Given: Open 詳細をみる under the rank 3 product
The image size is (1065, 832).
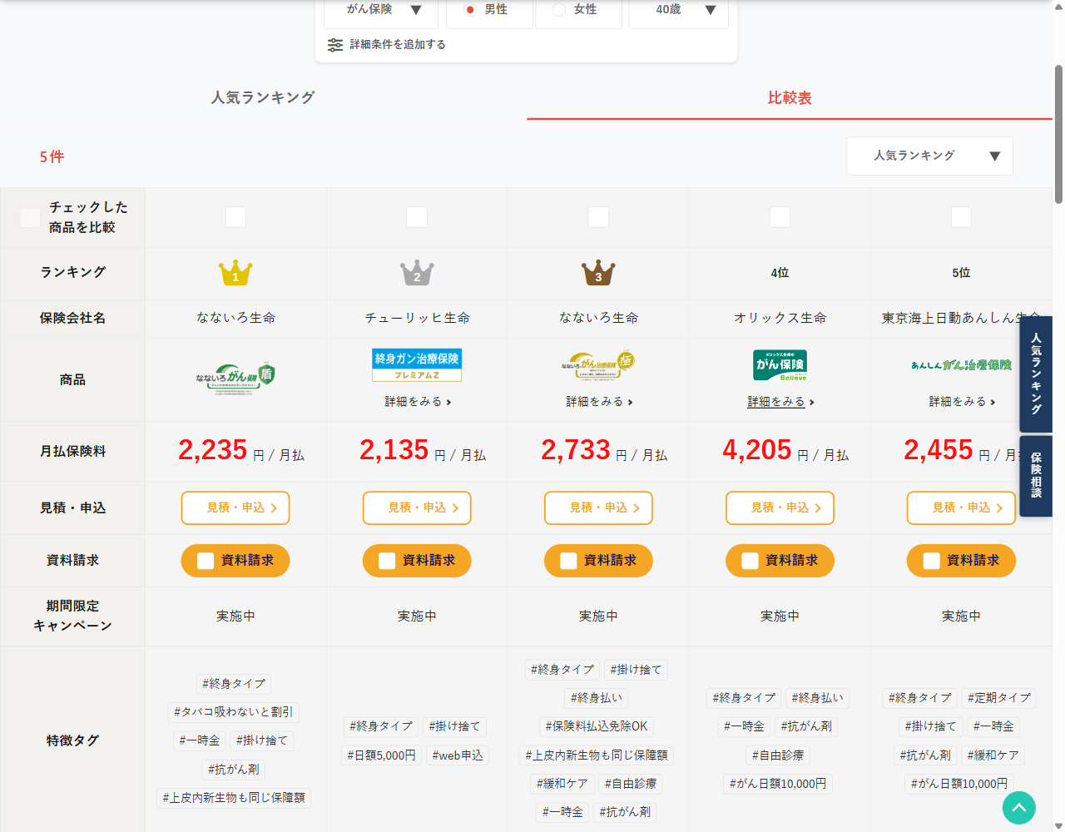Looking at the screenshot, I should click(599, 402).
